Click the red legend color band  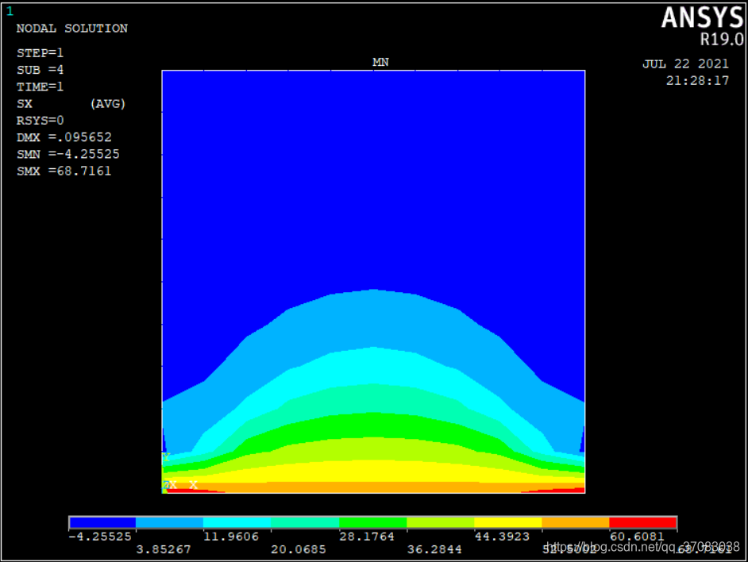642,523
